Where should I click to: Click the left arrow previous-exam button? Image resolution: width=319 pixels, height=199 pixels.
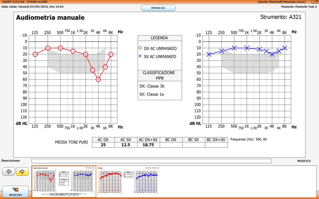tap(9, 172)
